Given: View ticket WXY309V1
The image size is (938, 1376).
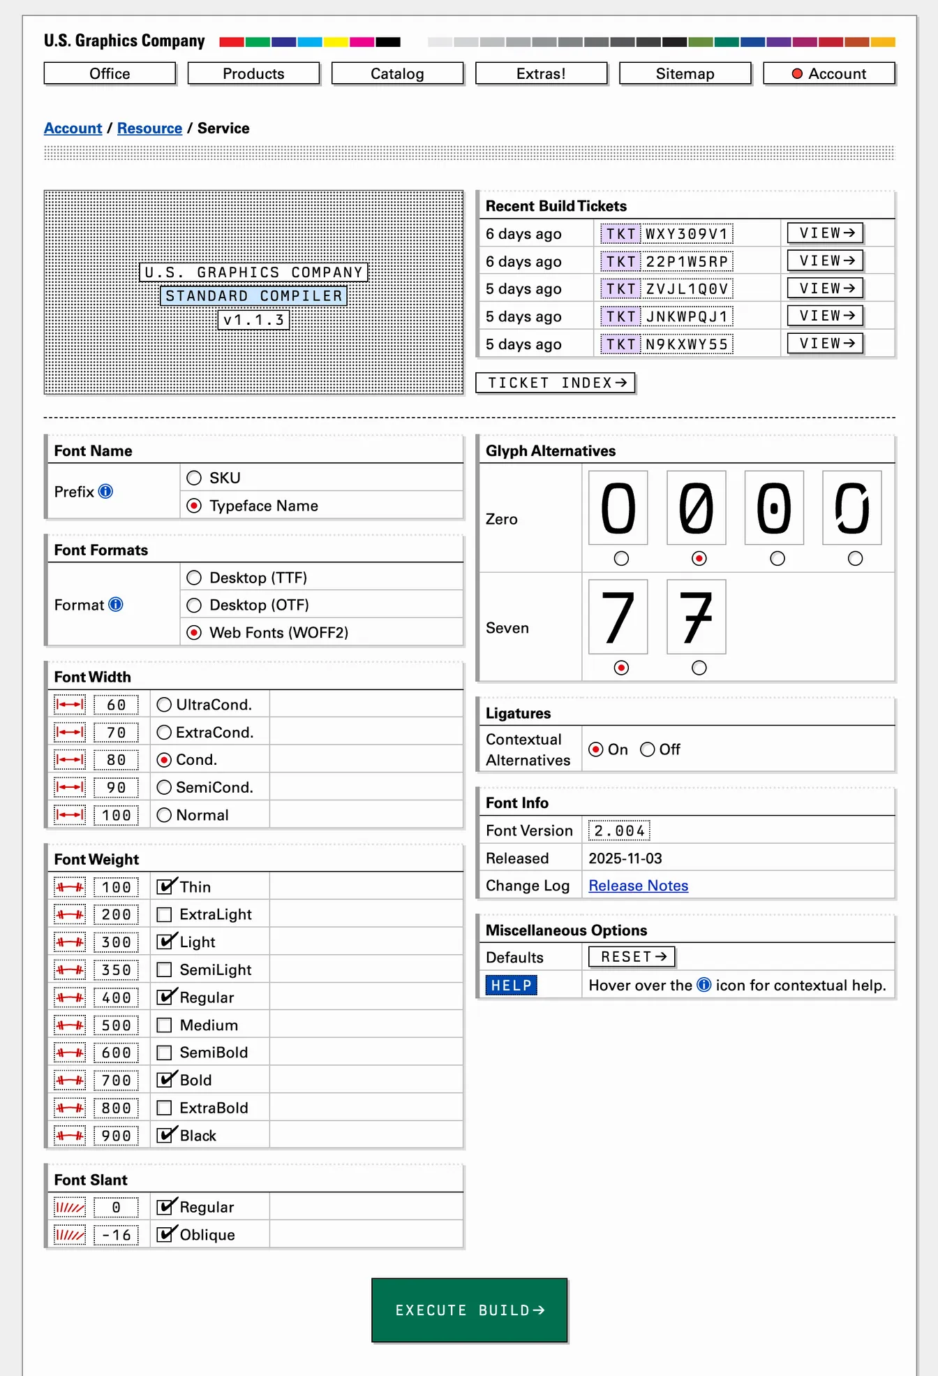Looking at the screenshot, I should [x=825, y=233].
